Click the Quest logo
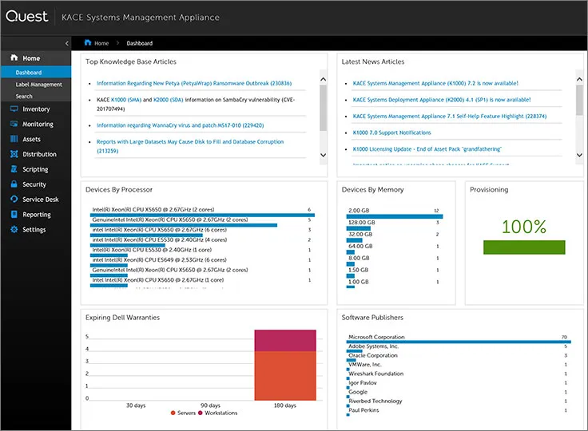 click(x=26, y=16)
